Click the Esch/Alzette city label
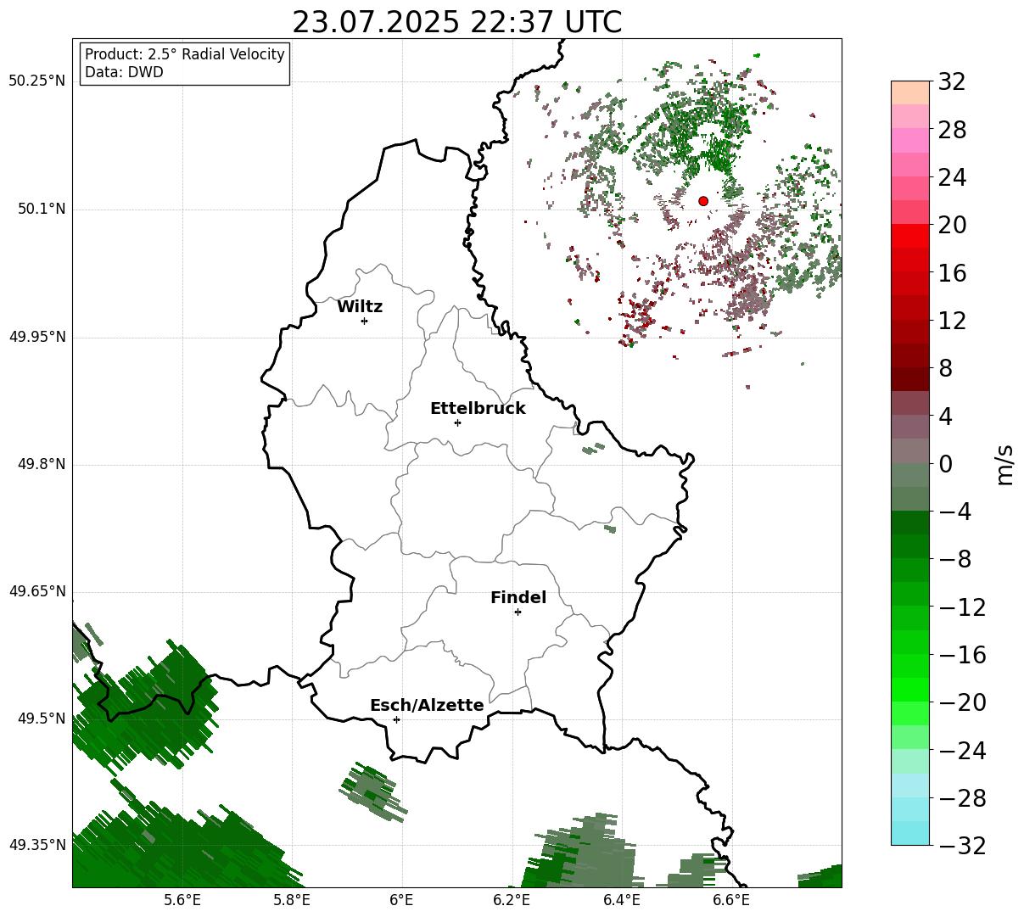 coord(427,706)
